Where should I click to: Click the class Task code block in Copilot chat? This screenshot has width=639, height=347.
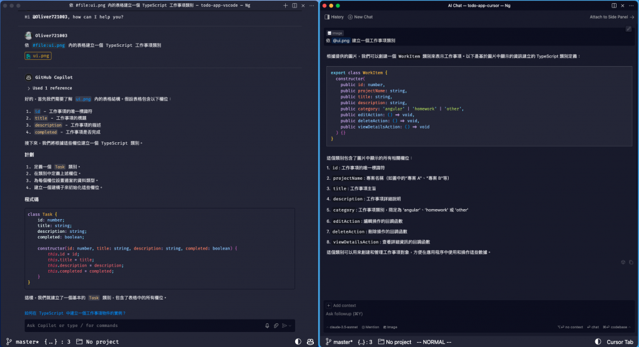[160, 248]
